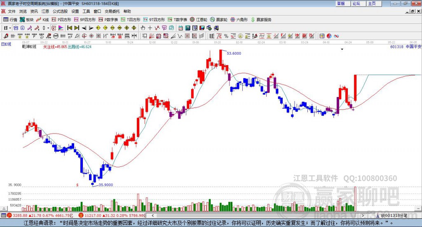
Task: Open the 论坛 forum link
Action: [356, 3]
